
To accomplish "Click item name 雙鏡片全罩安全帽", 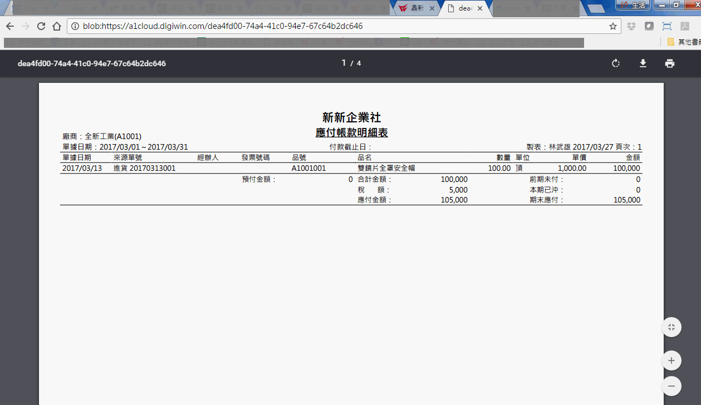I will click(x=386, y=168).
